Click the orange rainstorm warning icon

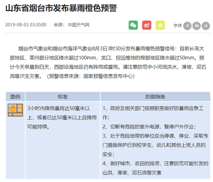tap(15, 110)
